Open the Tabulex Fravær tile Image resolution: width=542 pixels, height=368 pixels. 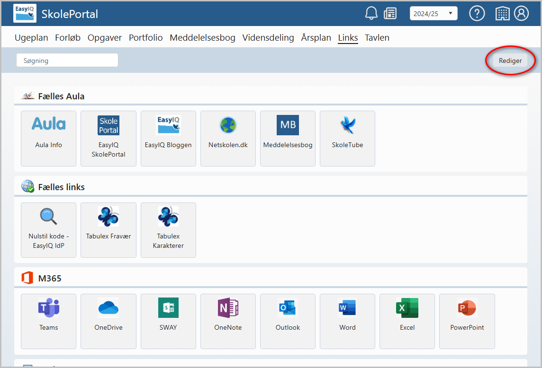pos(108,230)
